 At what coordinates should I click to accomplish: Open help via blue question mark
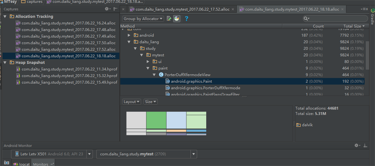tap(186, 19)
